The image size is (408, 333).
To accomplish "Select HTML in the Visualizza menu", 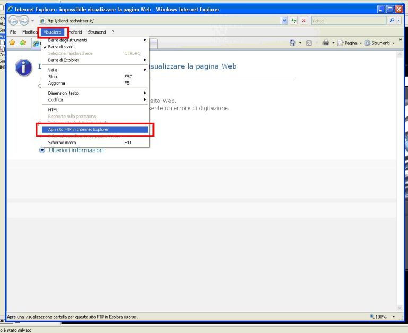I will point(95,110).
